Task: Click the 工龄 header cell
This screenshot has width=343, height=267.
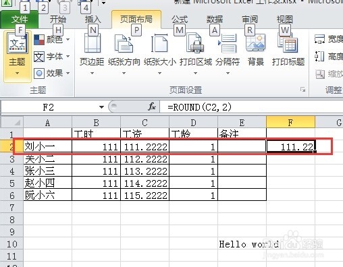Action: pyautogui.click(x=193, y=134)
